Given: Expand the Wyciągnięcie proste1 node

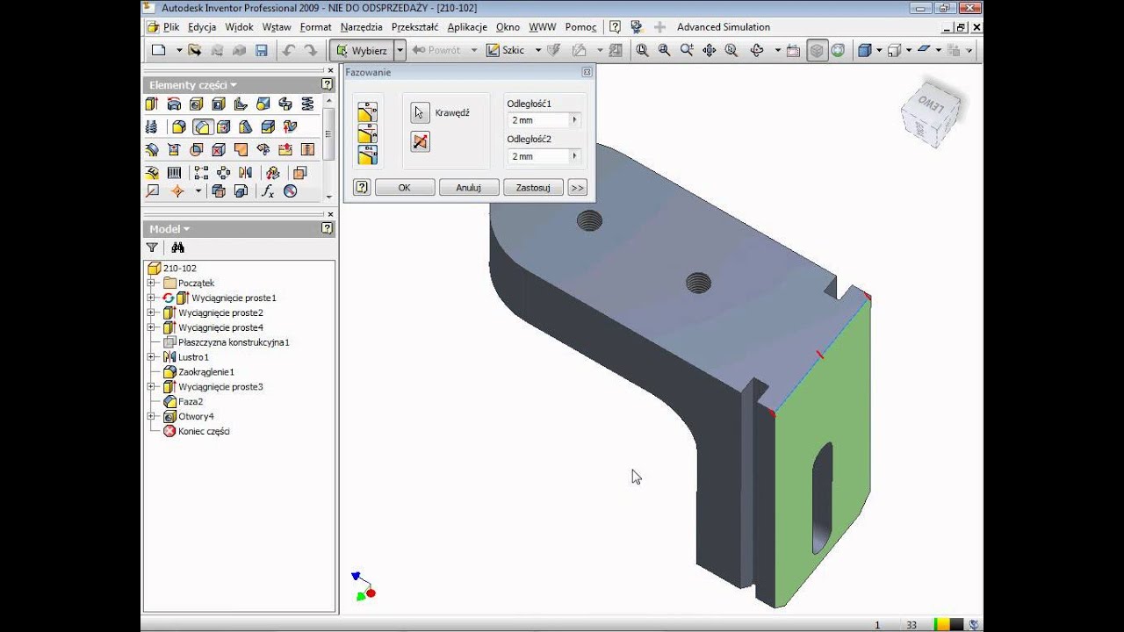Looking at the screenshot, I should [x=151, y=298].
